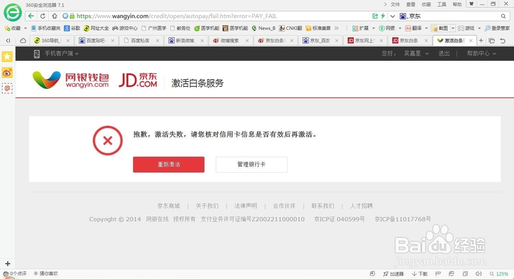Click 猜你喜欢 in the status bar

[46, 273]
